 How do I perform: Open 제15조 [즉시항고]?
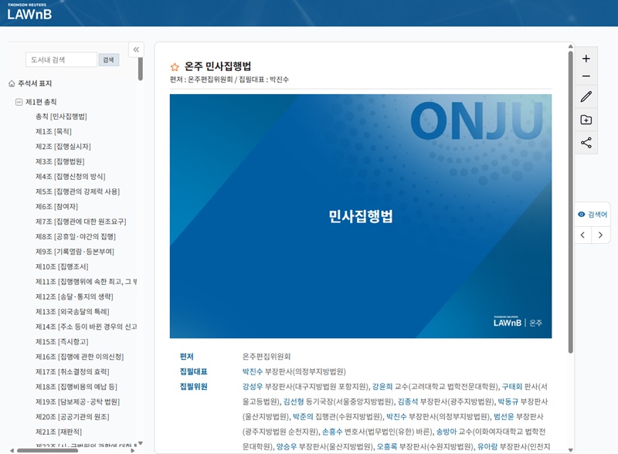click(62, 342)
